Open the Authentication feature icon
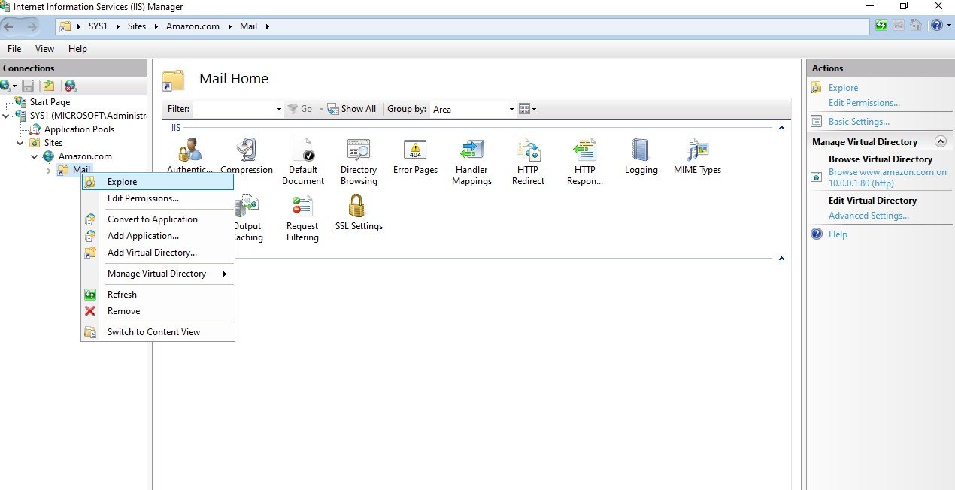Image resolution: width=955 pixels, height=490 pixels. 189,156
